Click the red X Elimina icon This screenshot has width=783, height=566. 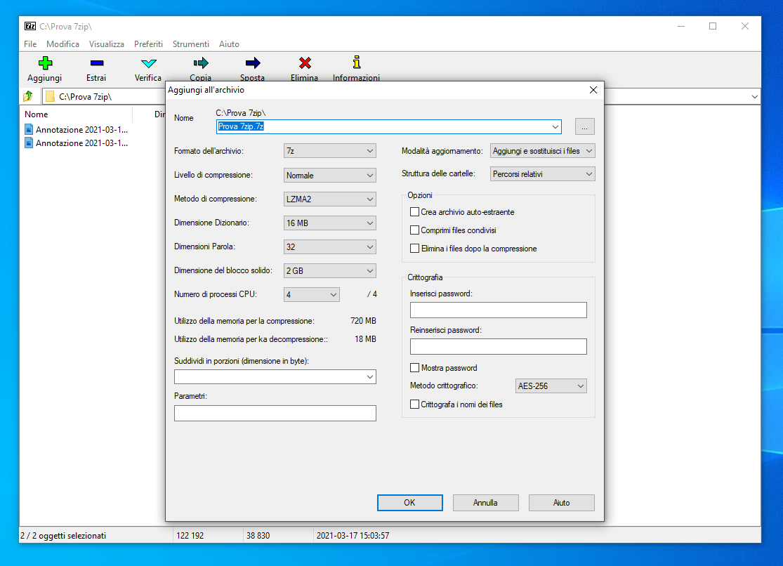pos(305,63)
